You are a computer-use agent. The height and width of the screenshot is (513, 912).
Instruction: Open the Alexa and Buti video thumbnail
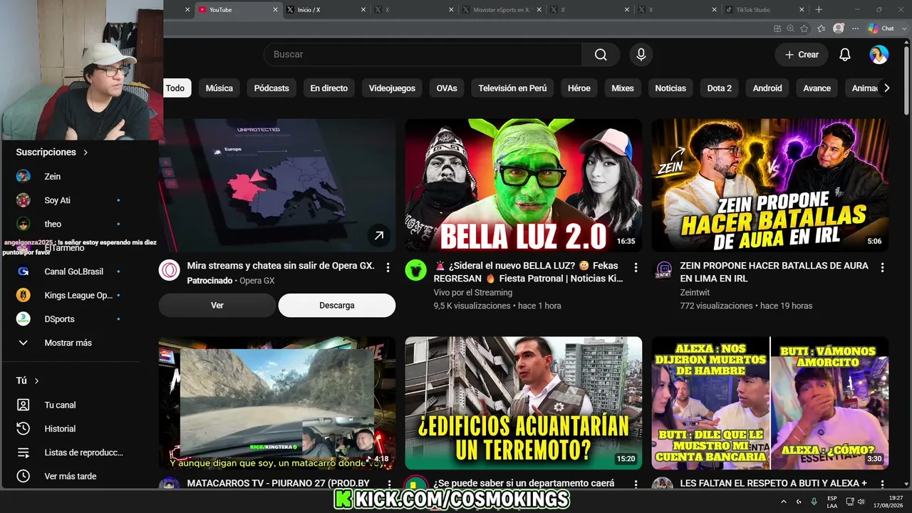click(x=770, y=403)
